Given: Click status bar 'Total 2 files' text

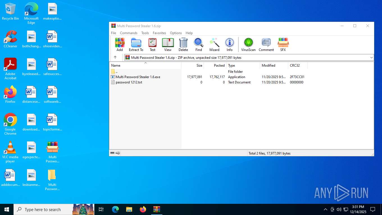Looking at the screenshot, I should (x=269, y=153).
